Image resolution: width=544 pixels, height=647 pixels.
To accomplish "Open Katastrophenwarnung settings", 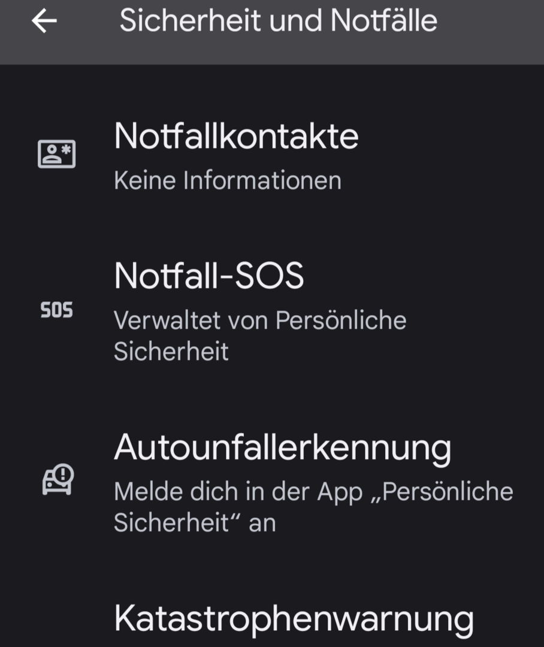I will (x=294, y=617).
